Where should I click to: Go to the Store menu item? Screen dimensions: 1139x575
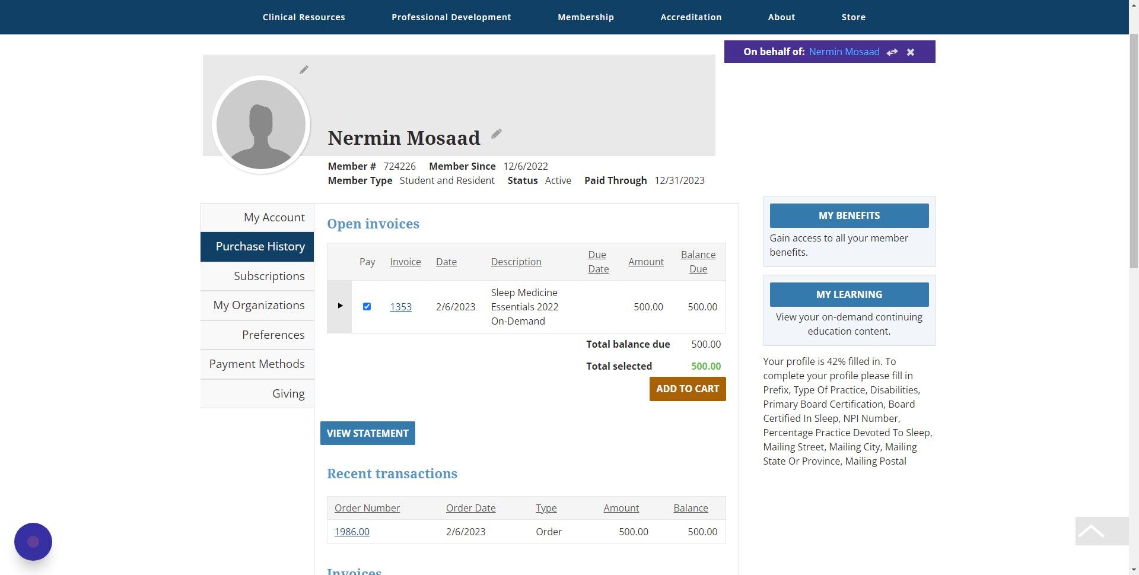853,17
